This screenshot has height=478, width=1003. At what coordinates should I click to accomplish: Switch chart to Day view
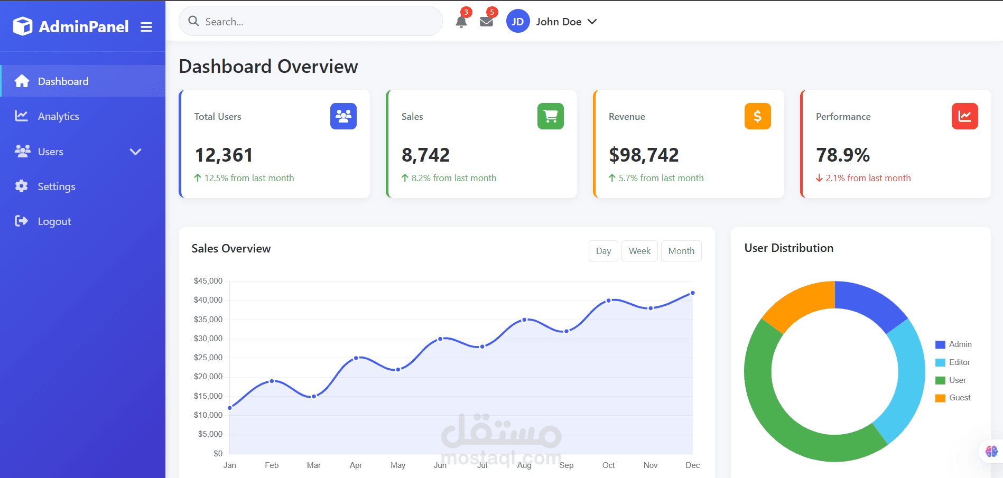click(603, 251)
